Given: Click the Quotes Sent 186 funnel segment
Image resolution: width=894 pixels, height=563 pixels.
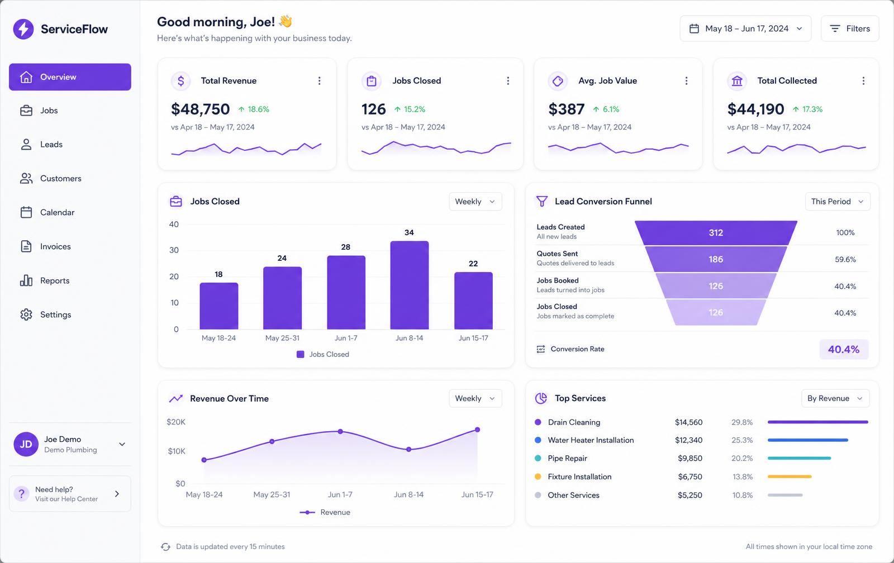Looking at the screenshot, I should point(716,260).
